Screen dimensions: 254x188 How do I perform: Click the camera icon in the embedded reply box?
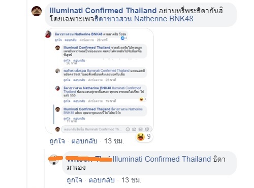134,129
